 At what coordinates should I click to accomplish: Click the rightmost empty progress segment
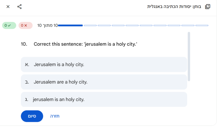[x=202, y=25]
